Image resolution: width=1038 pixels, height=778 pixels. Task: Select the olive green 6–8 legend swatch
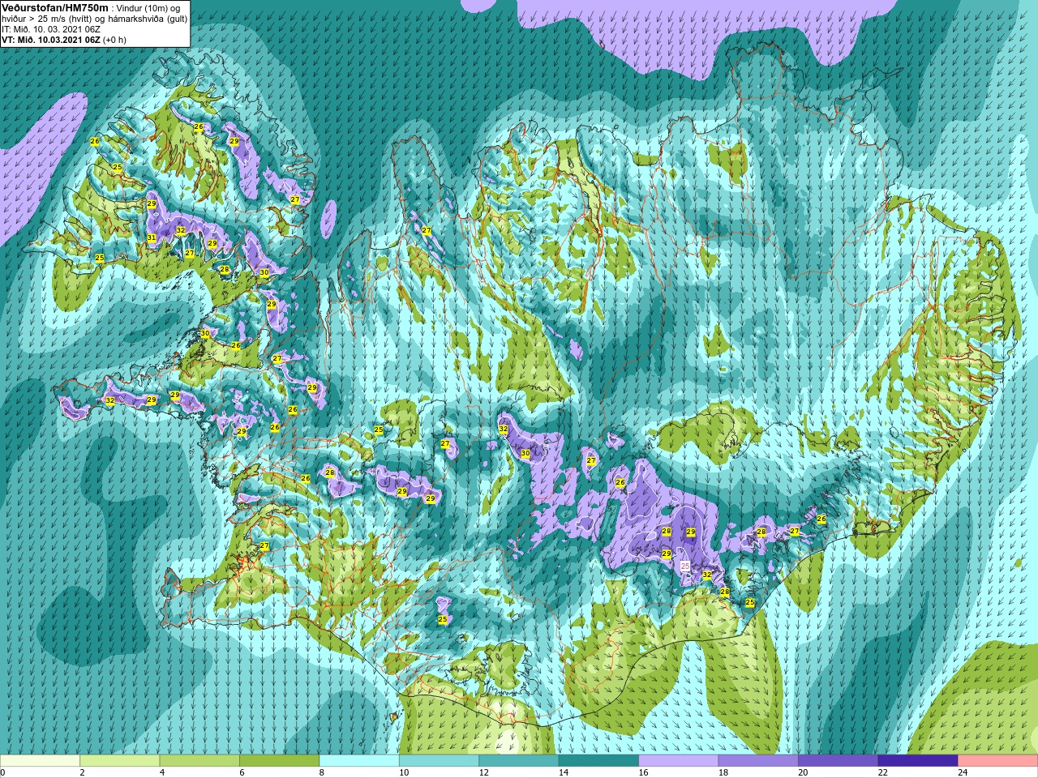click(279, 761)
